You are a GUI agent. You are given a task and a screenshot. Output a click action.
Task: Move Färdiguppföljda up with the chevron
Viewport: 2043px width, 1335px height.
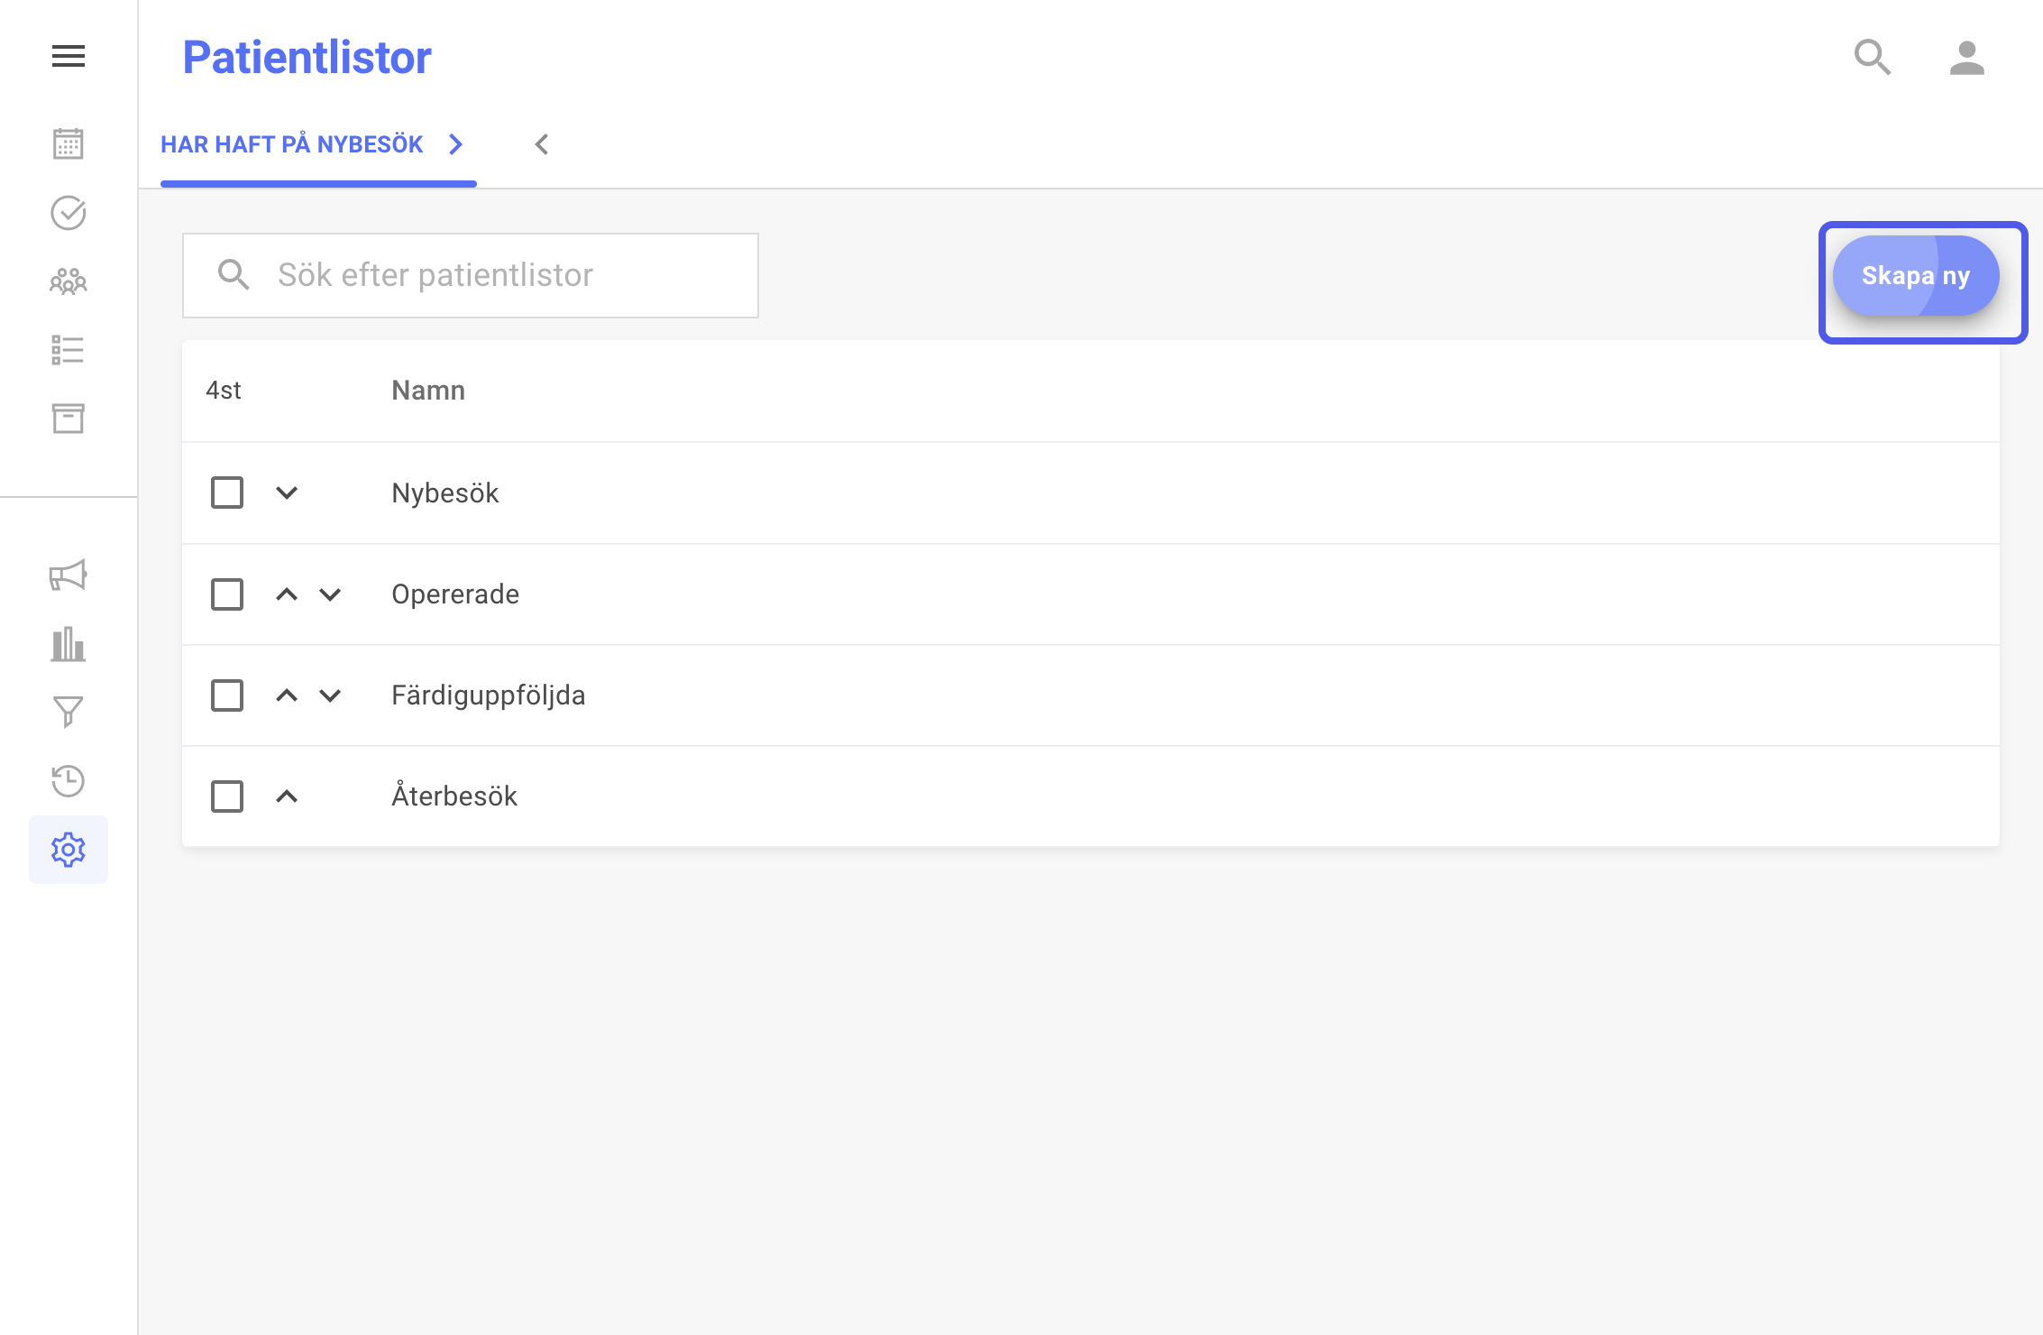pos(287,695)
